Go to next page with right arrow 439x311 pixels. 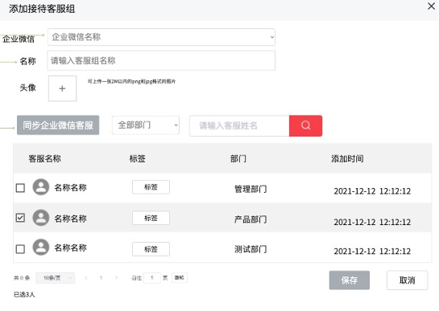pos(116,278)
